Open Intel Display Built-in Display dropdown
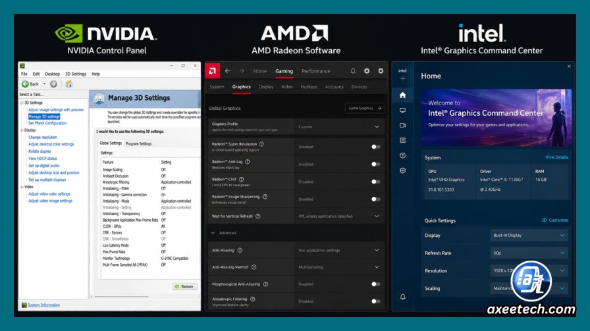Image resolution: width=590 pixels, height=331 pixels. [x=529, y=236]
